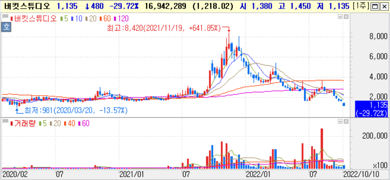The width and height of the screenshot is (390, 180).
Task: Click the [1주] weekly period indicator
Action: coord(361,6)
